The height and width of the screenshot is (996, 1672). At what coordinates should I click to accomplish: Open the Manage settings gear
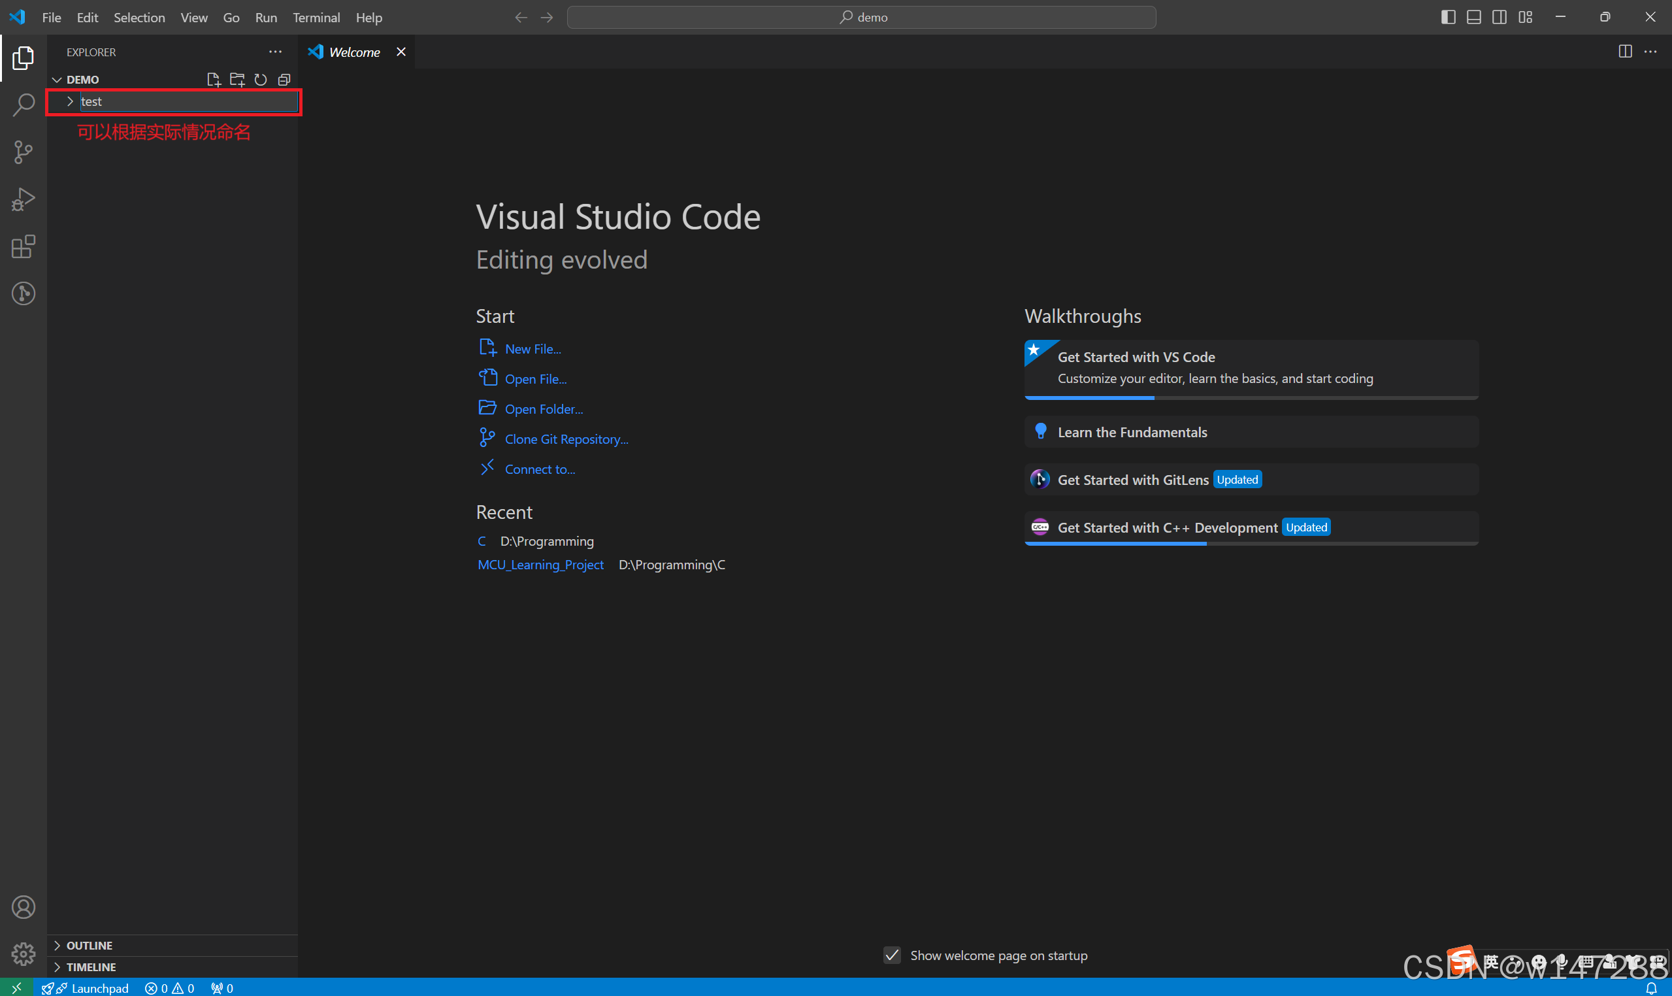coord(24,954)
